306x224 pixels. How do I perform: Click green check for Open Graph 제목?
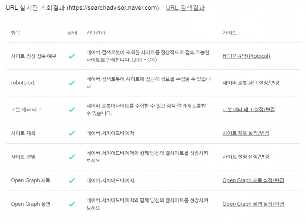[72, 180]
